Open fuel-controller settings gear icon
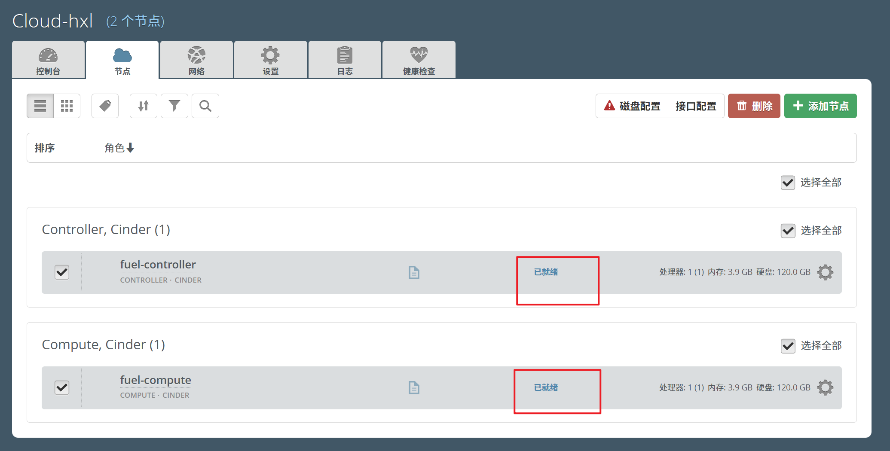This screenshot has width=890, height=451. [x=825, y=272]
